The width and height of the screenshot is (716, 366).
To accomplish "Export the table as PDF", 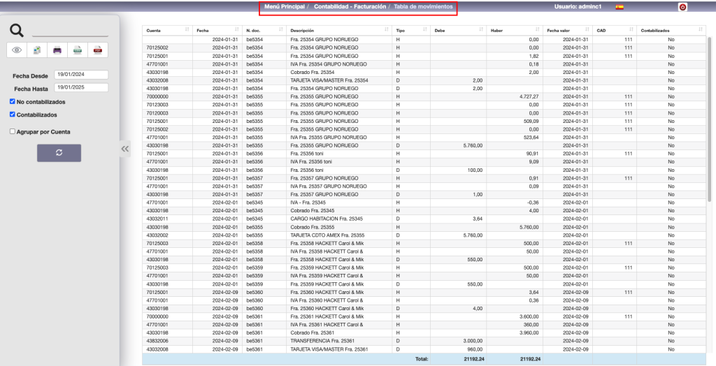I will [98, 50].
